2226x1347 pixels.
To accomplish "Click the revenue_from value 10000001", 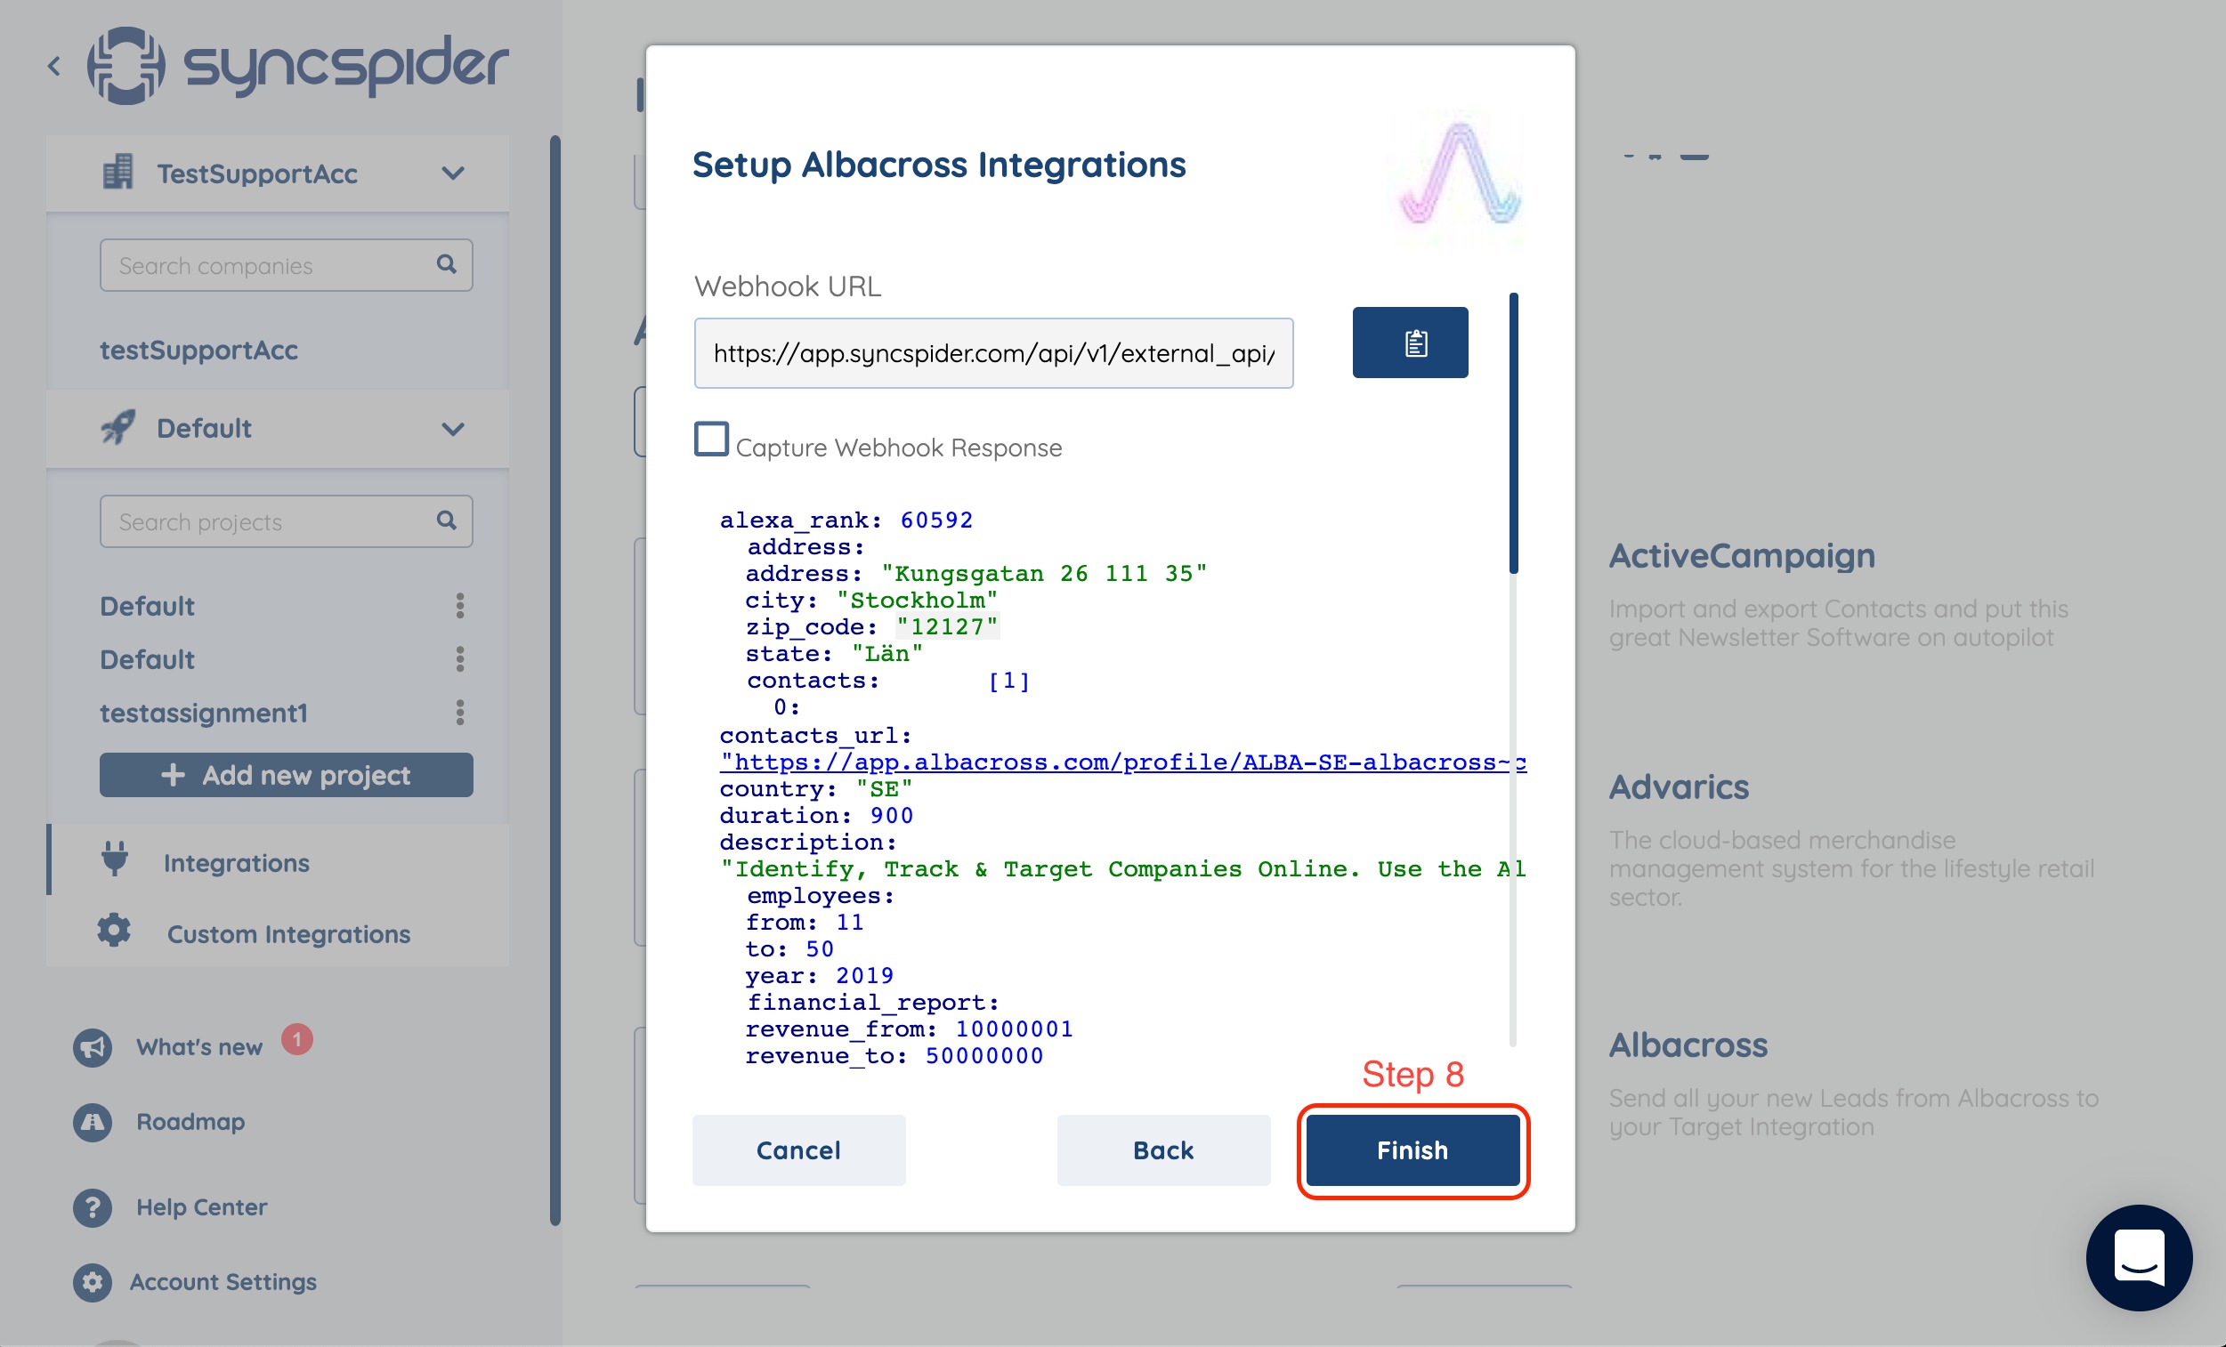I will [x=1014, y=1029].
